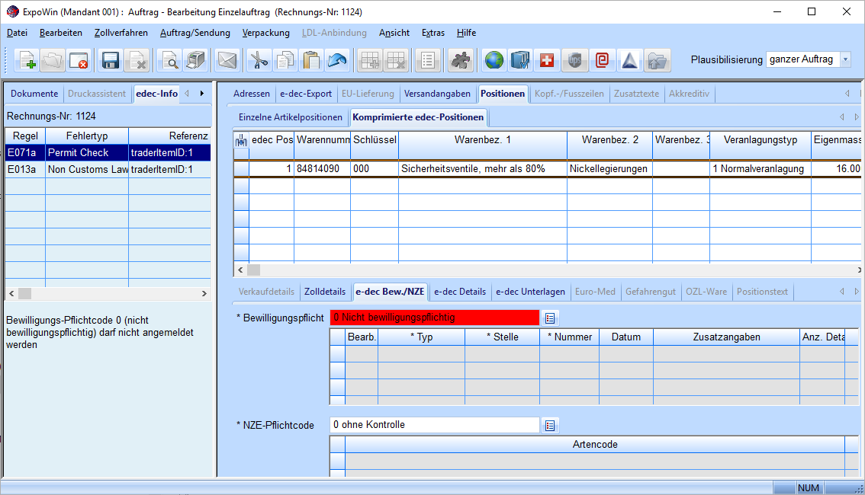
Task: Click the globe toolbar icon
Action: click(494, 60)
